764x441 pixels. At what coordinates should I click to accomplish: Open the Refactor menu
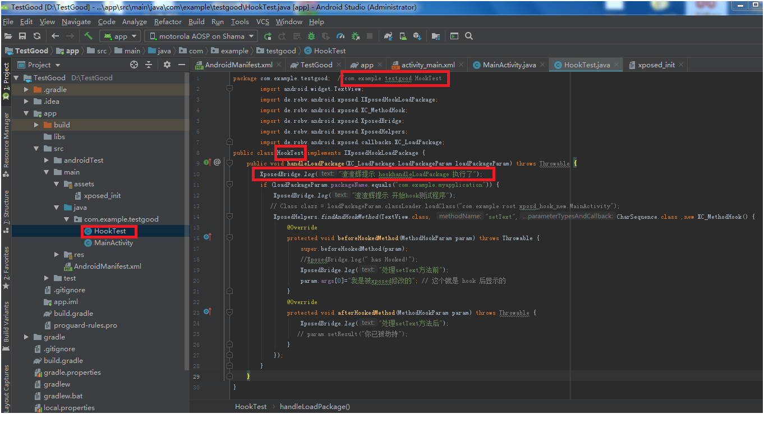point(168,22)
